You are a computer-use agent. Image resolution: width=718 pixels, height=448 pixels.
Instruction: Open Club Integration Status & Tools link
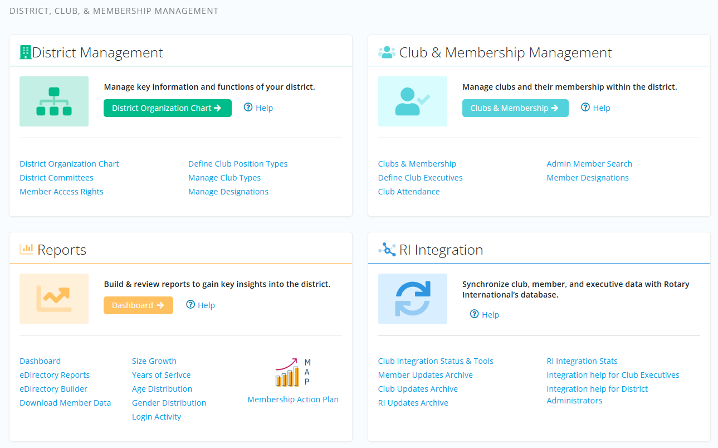click(436, 361)
